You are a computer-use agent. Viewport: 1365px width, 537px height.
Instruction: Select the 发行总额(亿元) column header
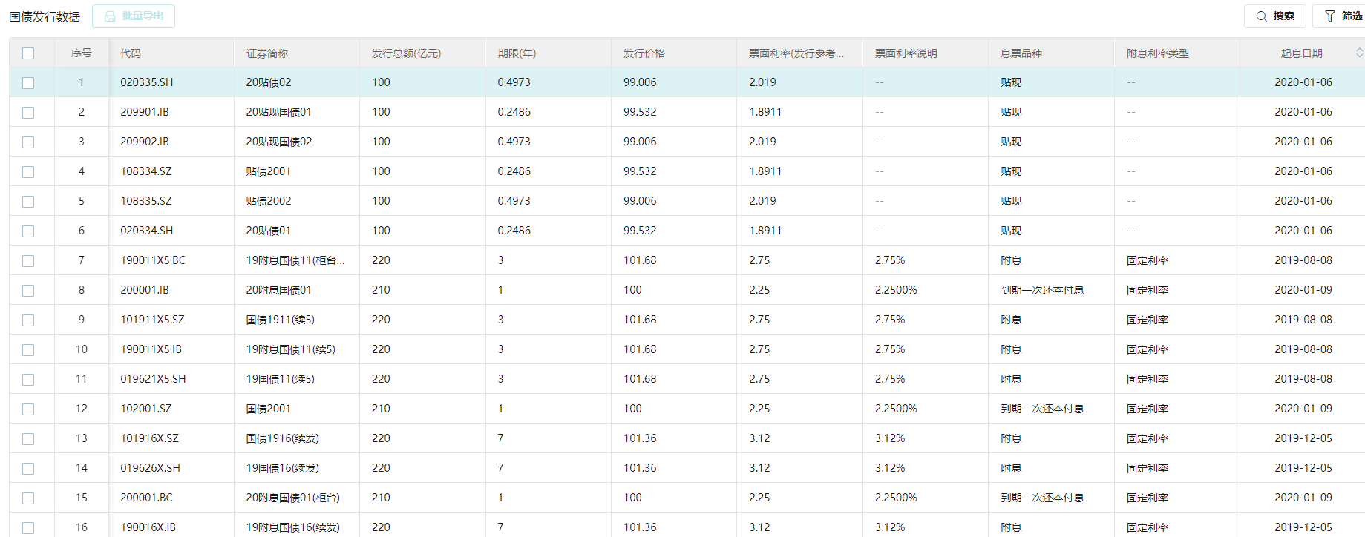pos(406,53)
